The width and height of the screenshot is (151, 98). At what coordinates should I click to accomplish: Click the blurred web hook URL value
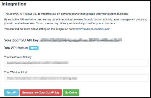42,78
